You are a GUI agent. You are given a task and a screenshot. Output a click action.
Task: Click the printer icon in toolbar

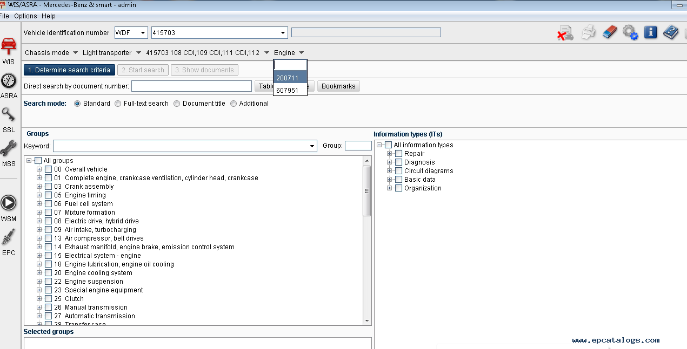point(589,32)
